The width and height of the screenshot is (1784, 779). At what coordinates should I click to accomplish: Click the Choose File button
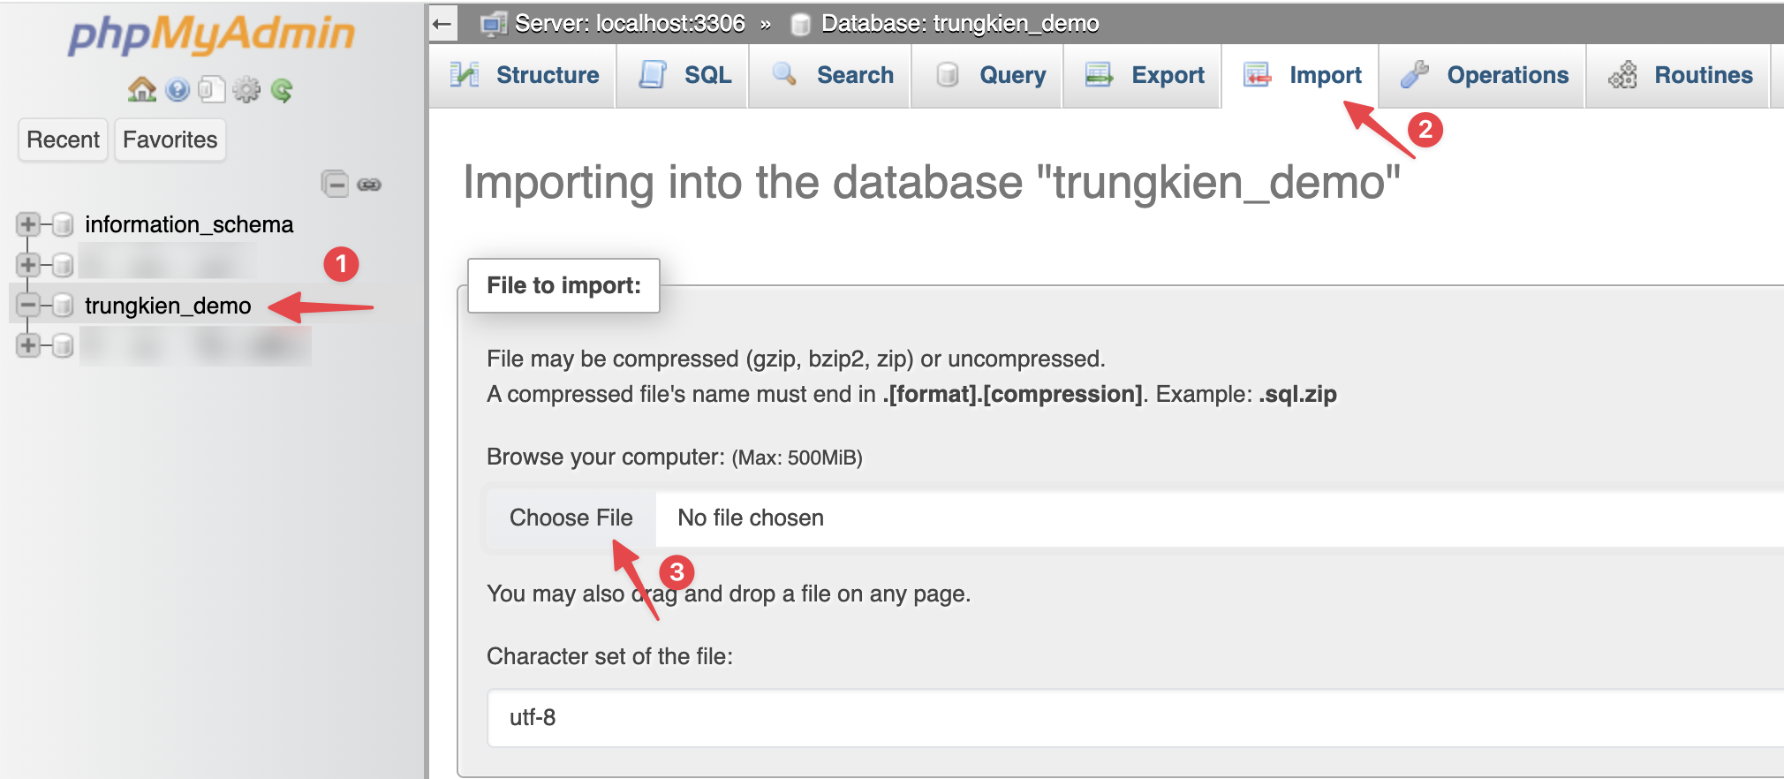571,518
